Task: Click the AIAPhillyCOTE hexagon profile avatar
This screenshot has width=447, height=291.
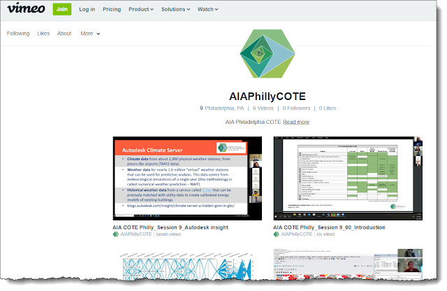Action: (268, 54)
